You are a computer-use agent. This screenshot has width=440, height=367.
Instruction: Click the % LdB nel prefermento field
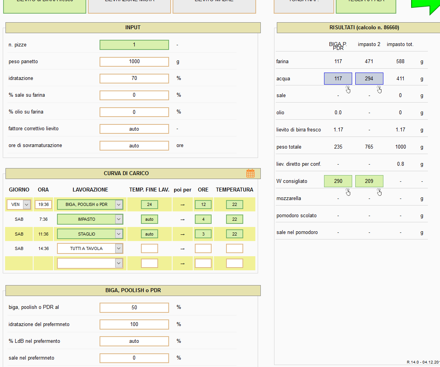click(x=134, y=341)
